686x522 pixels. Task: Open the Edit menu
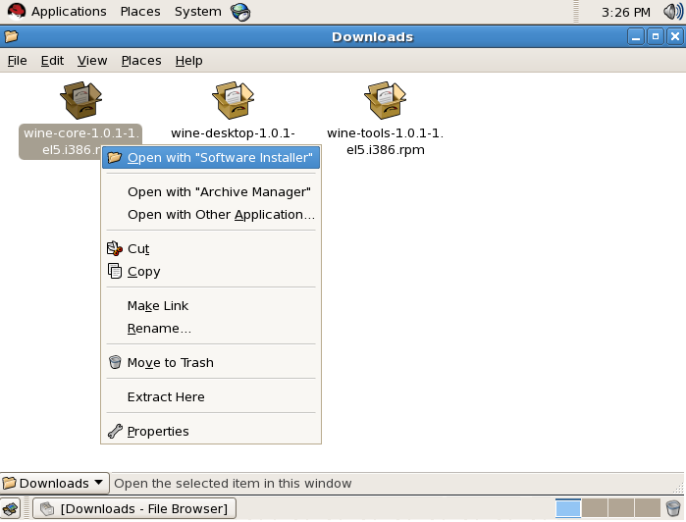coord(52,61)
